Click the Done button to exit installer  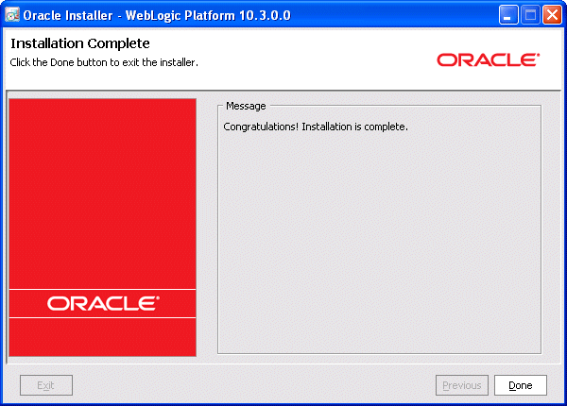(x=521, y=385)
